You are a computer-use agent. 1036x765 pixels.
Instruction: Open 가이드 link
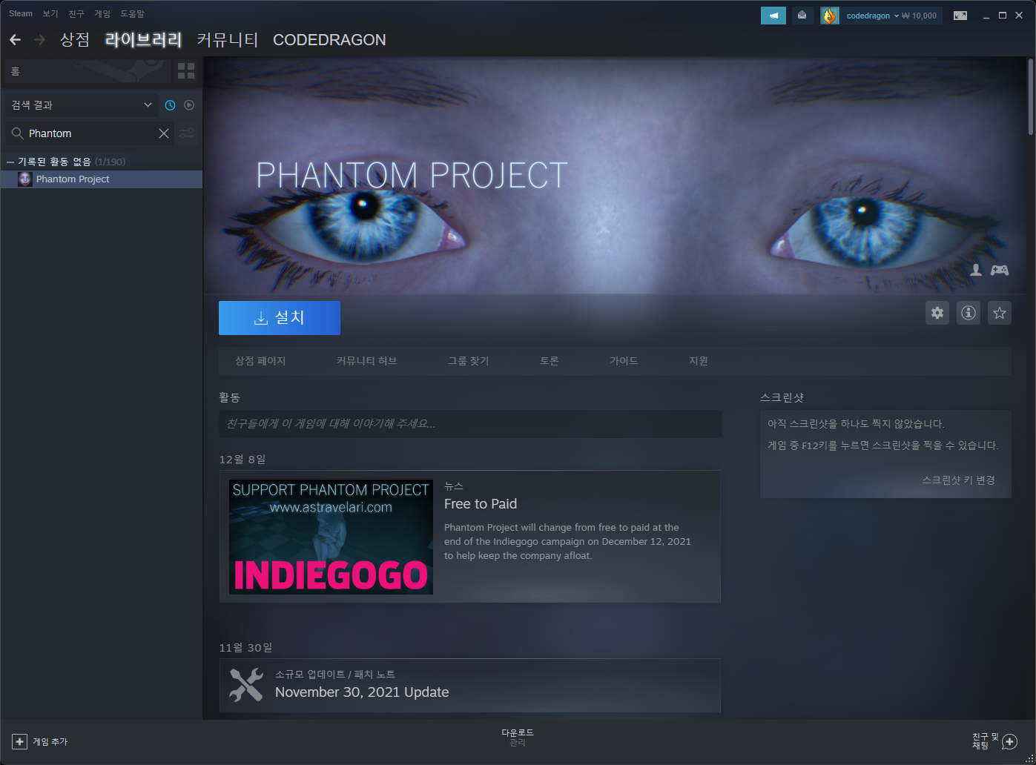click(624, 361)
